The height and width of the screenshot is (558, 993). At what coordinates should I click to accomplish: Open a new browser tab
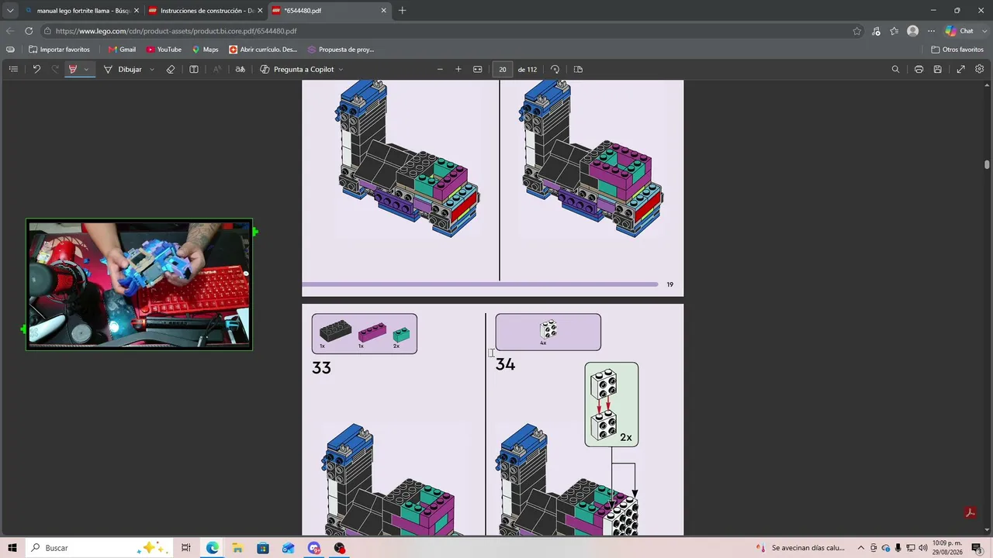tap(402, 11)
